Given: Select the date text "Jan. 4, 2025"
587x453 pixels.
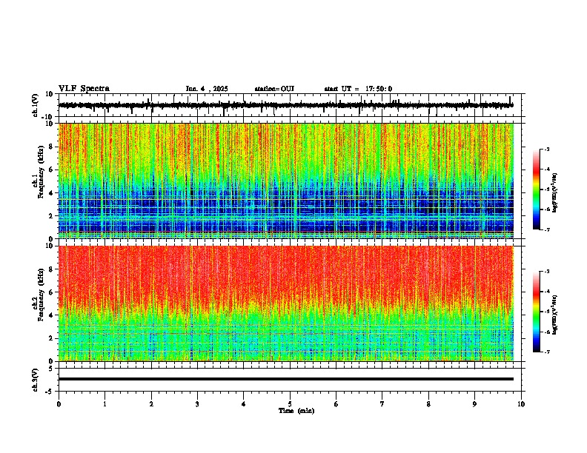Looking at the screenshot, I should (x=207, y=89).
